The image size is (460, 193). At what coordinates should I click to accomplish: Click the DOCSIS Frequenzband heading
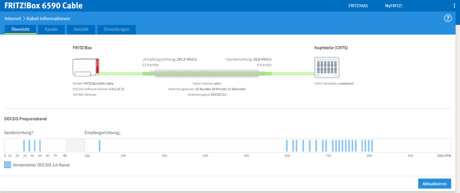[x=25, y=119]
